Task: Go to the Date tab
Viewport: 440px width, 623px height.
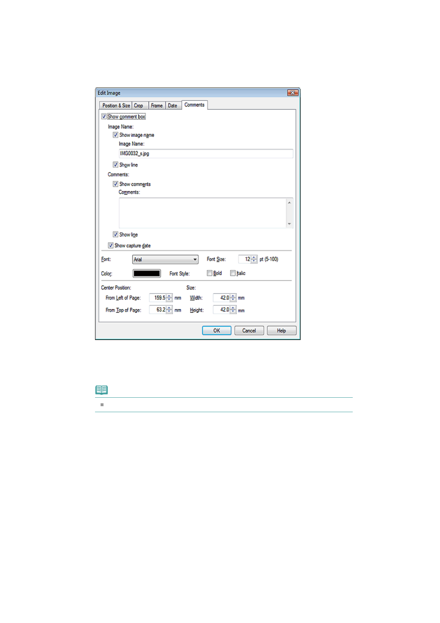Action: pyautogui.click(x=172, y=105)
